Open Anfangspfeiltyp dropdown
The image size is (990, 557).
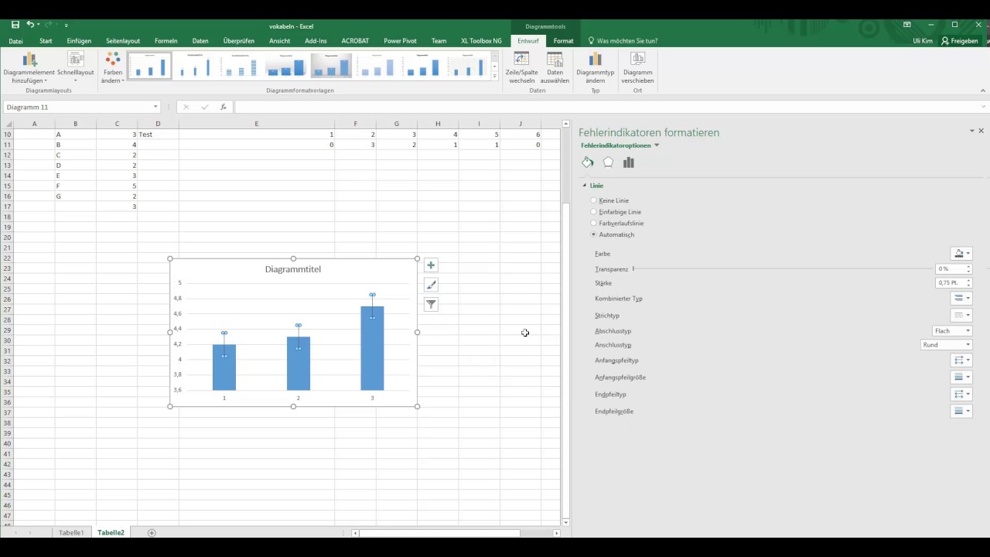click(961, 360)
